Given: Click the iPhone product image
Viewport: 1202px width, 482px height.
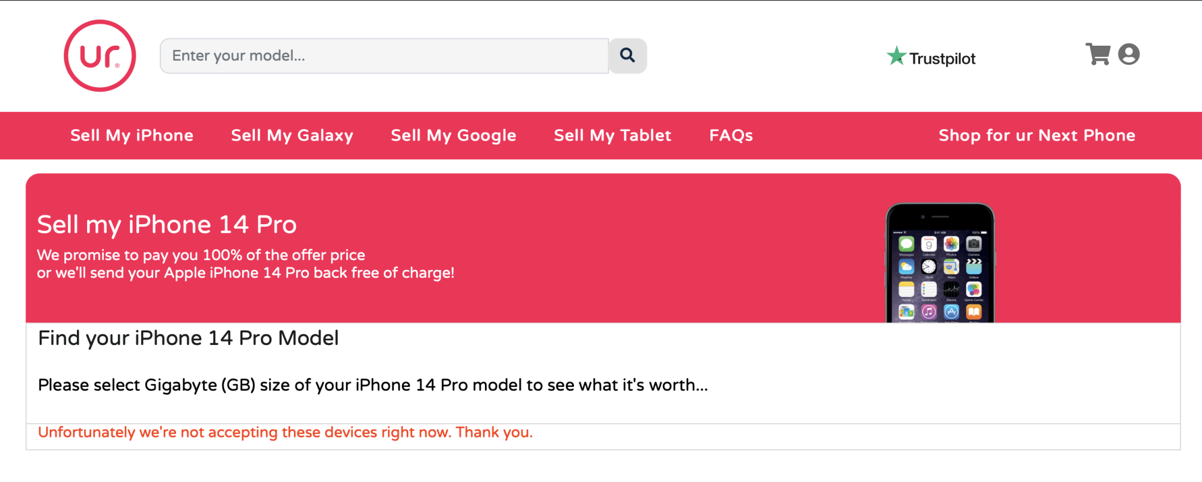Looking at the screenshot, I should coord(940,264).
